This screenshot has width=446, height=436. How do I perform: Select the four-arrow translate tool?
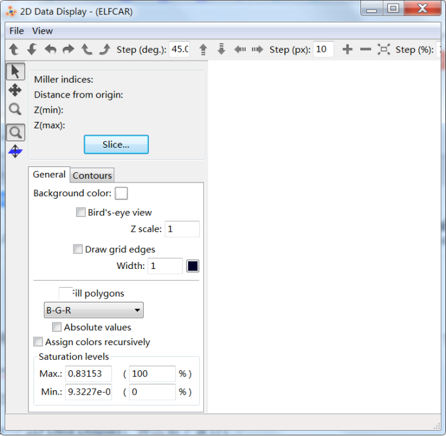click(x=15, y=90)
